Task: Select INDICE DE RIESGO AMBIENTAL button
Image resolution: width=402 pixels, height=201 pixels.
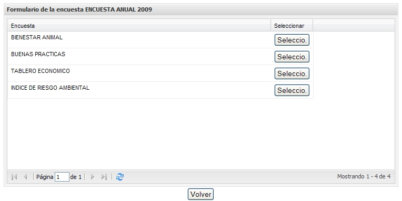Action: point(292,90)
